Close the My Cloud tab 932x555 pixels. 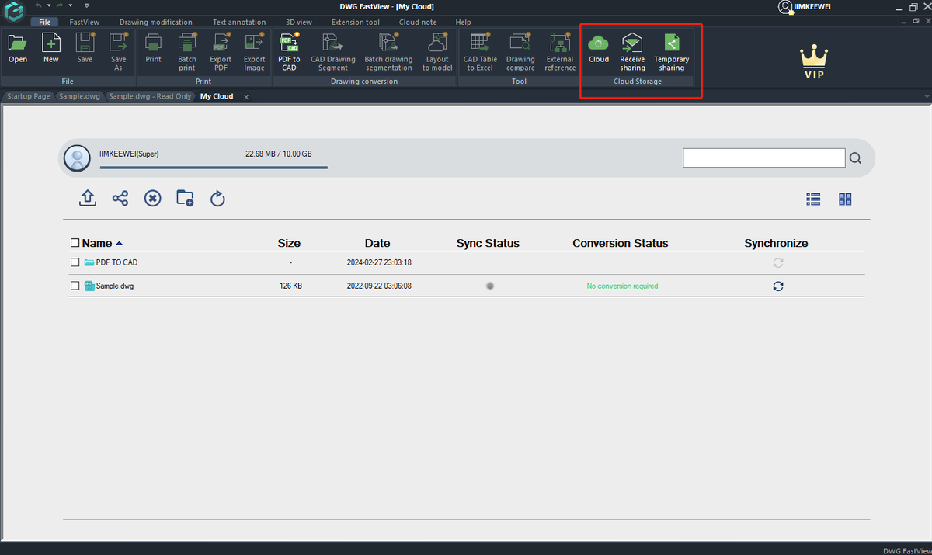coord(246,97)
